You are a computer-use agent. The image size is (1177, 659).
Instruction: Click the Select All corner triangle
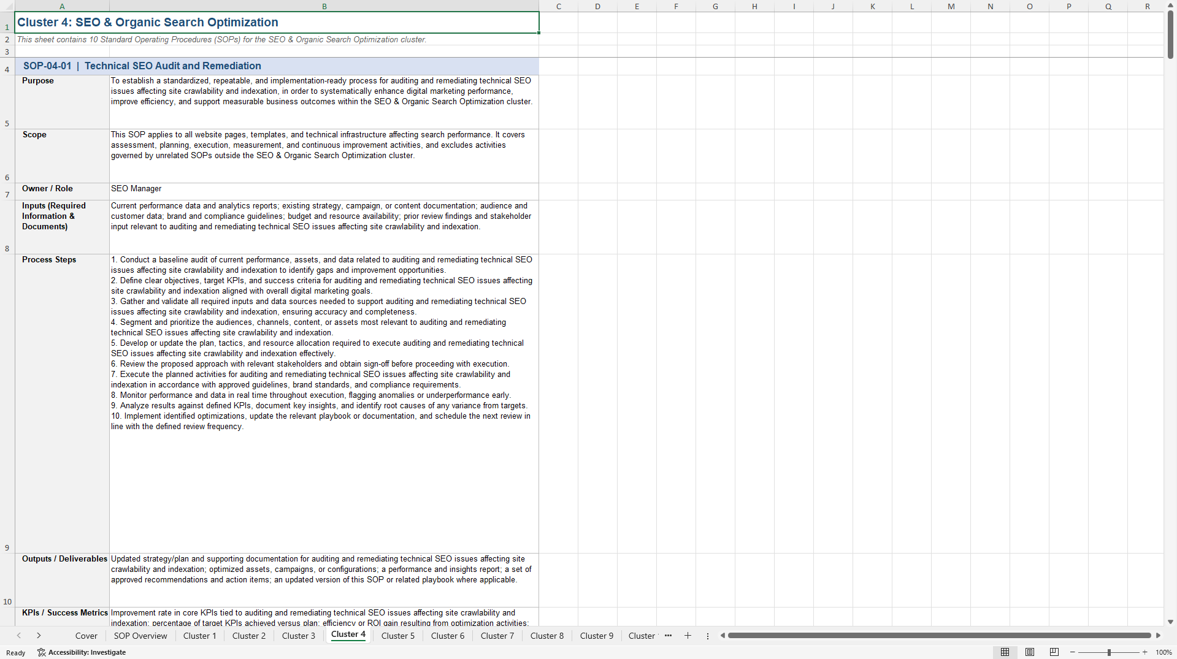click(7, 6)
